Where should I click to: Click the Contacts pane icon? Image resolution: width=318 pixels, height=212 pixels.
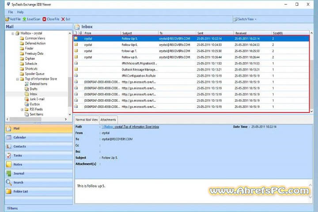coord(9,147)
